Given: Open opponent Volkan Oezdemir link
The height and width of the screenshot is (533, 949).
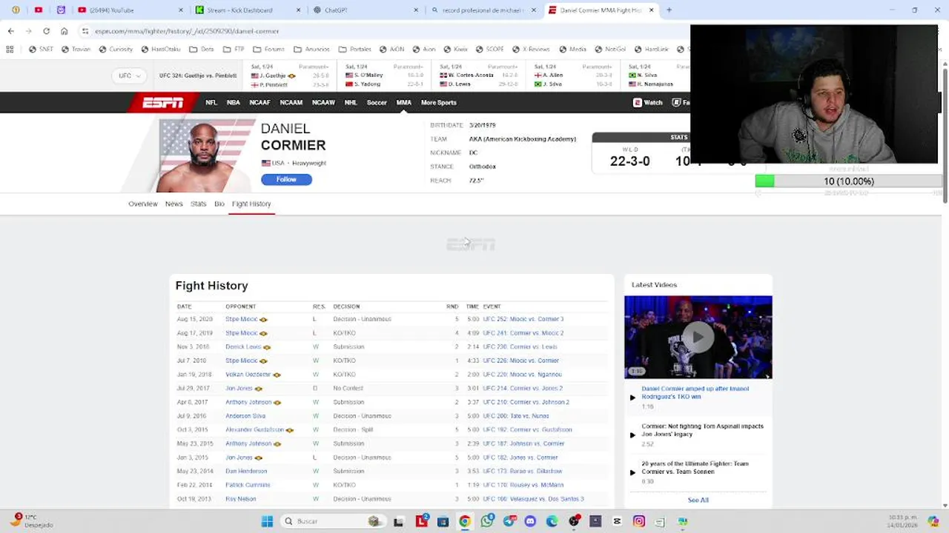Looking at the screenshot, I should click(x=248, y=375).
